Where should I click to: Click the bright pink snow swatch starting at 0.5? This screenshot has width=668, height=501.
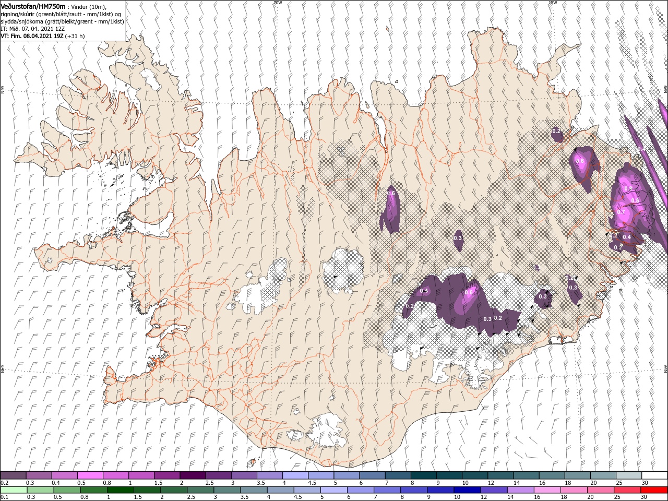90,475
